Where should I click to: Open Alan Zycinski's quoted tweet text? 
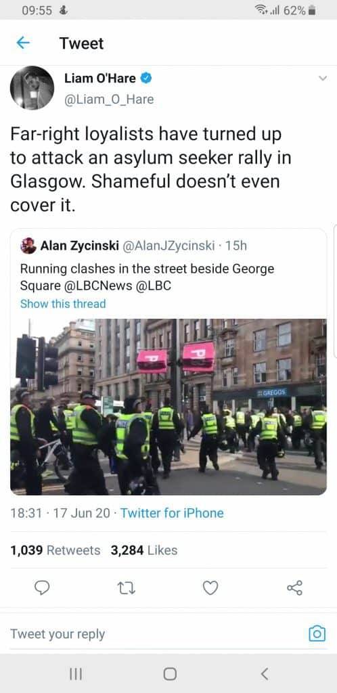[x=147, y=277]
